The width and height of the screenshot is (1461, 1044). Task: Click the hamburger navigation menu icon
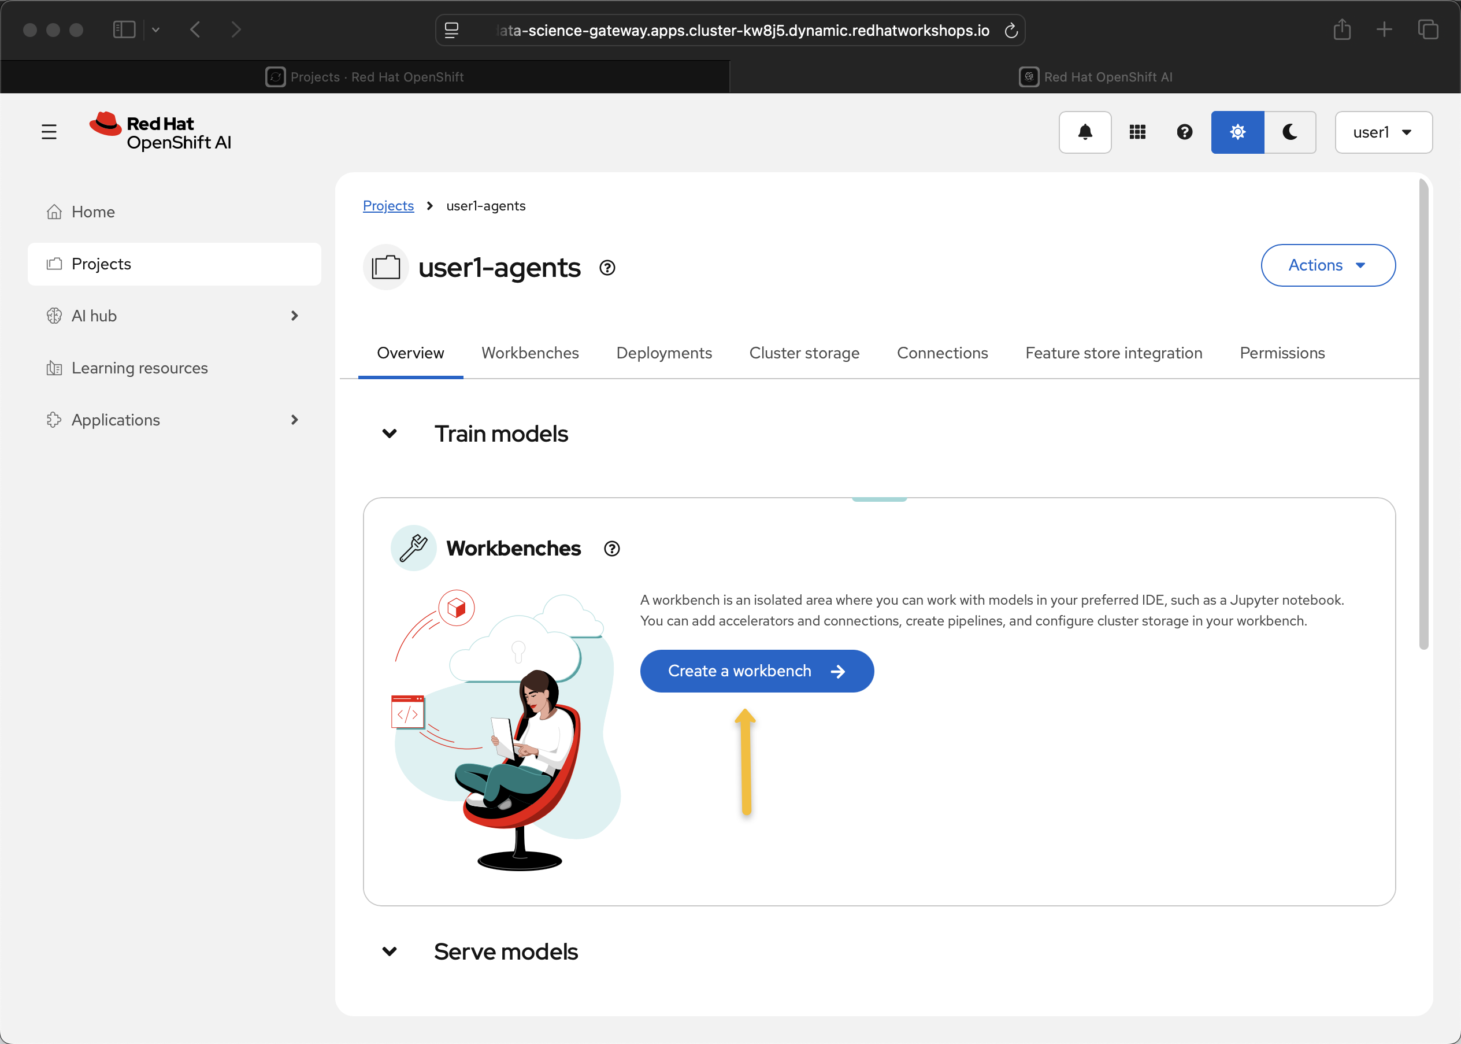click(x=49, y=132)
